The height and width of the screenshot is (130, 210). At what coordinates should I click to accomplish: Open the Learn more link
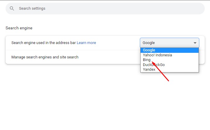86,43
